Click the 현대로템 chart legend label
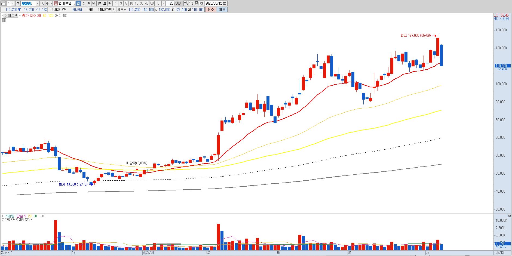 click(x=11, y=16)
